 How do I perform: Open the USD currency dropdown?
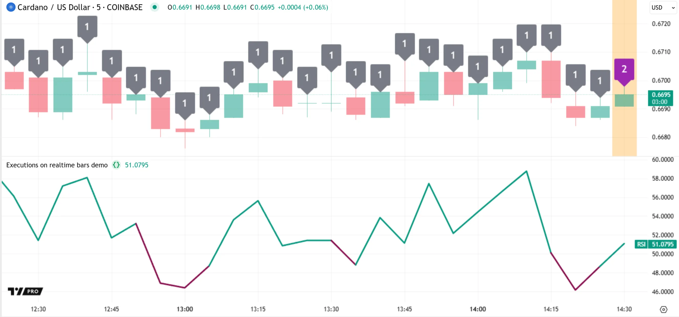tap(663, 8)
